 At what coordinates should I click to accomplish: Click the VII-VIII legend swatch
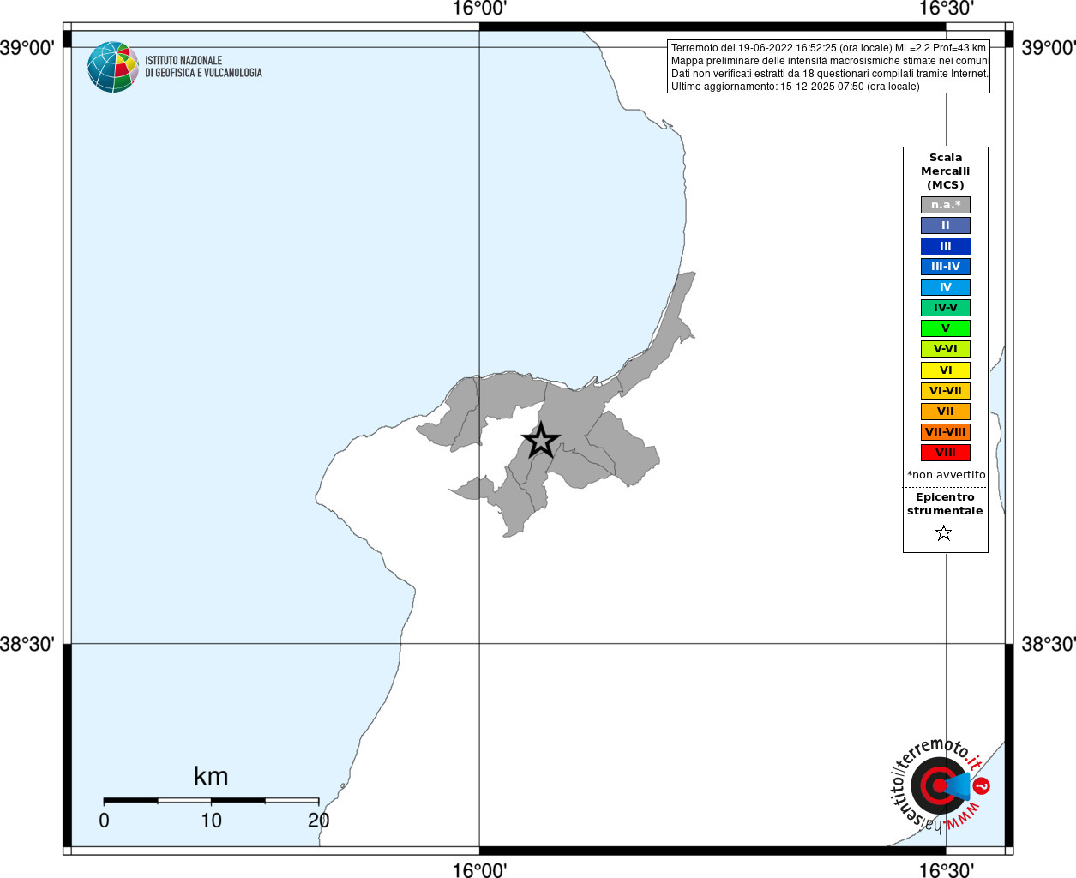pos(946,432)
